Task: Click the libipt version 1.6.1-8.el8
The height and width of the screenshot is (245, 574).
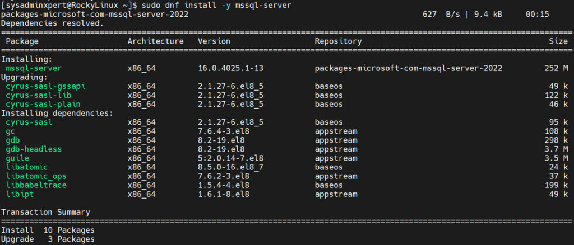Action: click(x=224, y=194)
